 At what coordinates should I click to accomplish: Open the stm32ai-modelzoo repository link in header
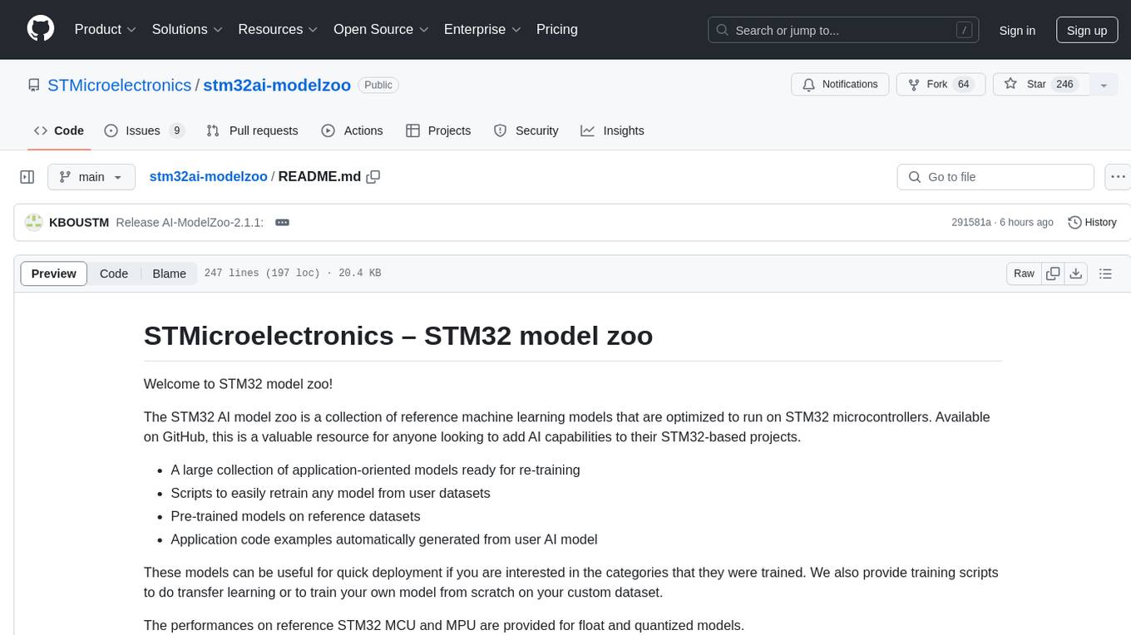pyautogui.click(x=277, y=85)
